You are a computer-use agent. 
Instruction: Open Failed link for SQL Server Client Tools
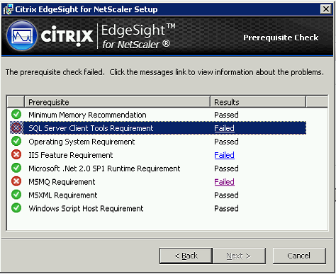click(224, 128)
